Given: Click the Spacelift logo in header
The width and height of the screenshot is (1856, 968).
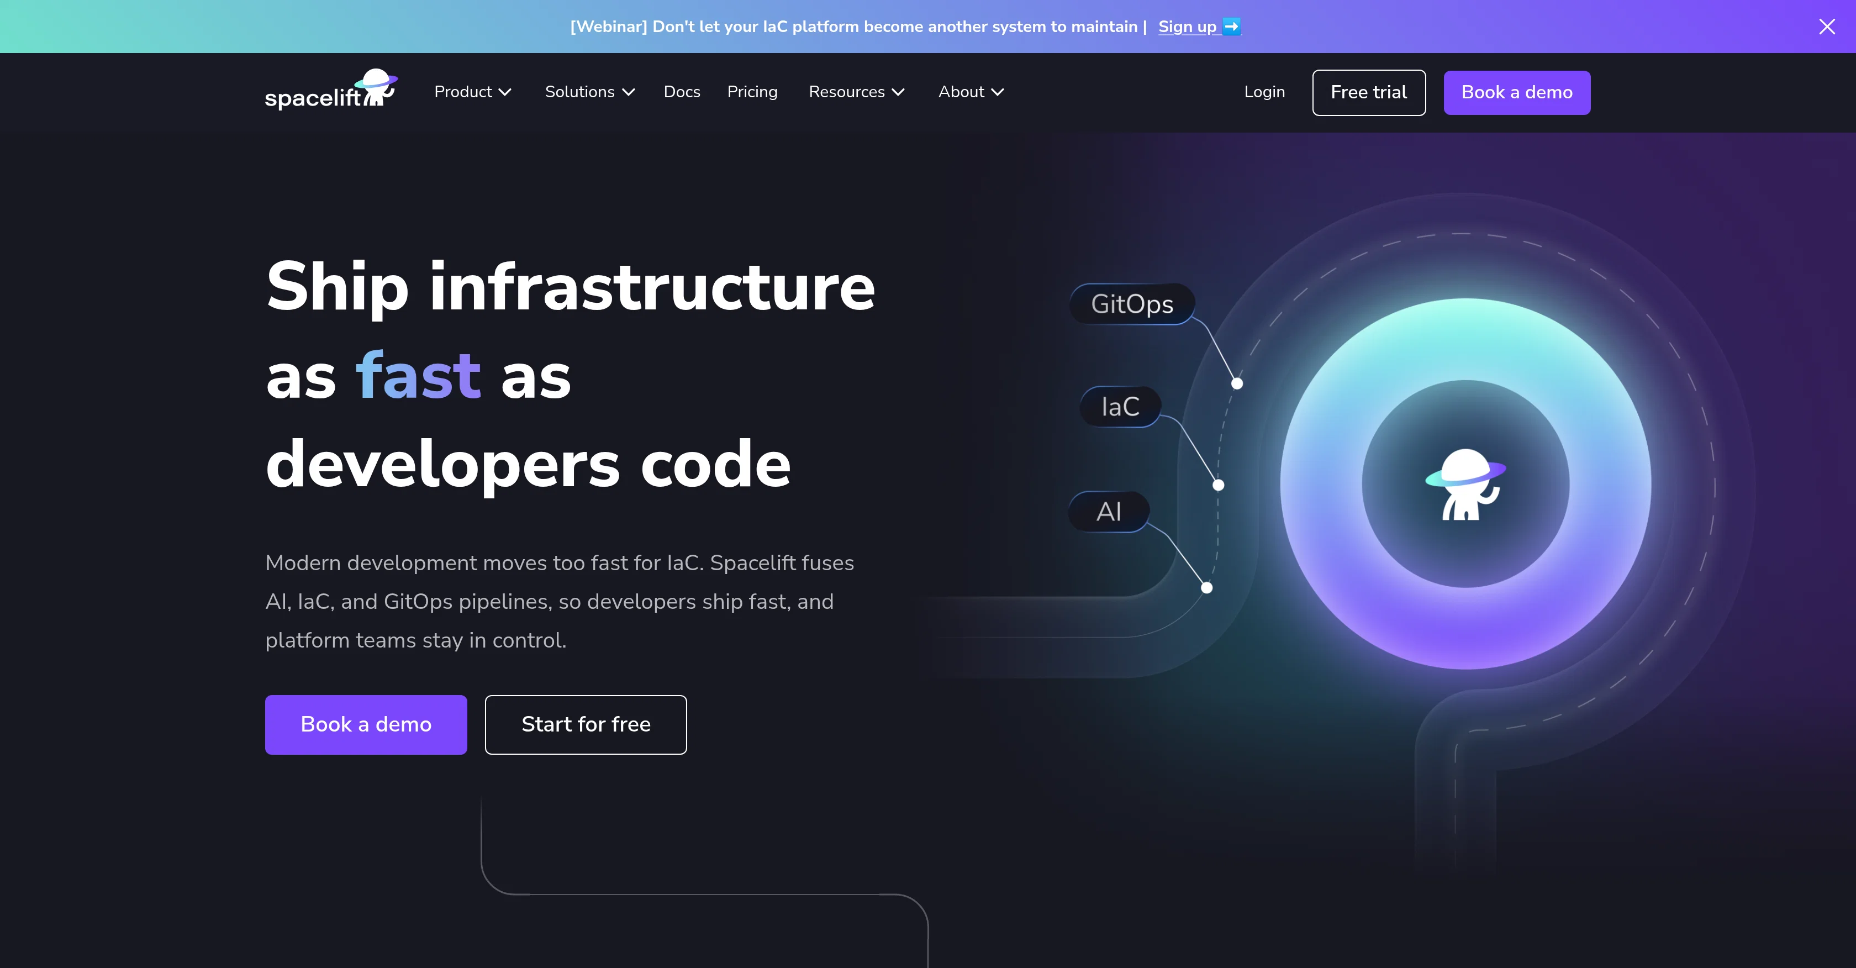Looking at the screenshot, I should click(x=331, y=90).
